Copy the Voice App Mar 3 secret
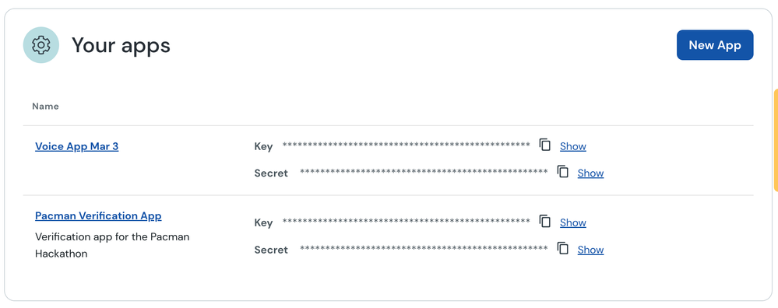This screenshot has width=778, height=308. coord(562,172)
